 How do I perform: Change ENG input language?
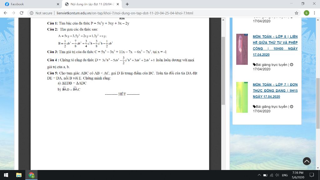(285, 175)
